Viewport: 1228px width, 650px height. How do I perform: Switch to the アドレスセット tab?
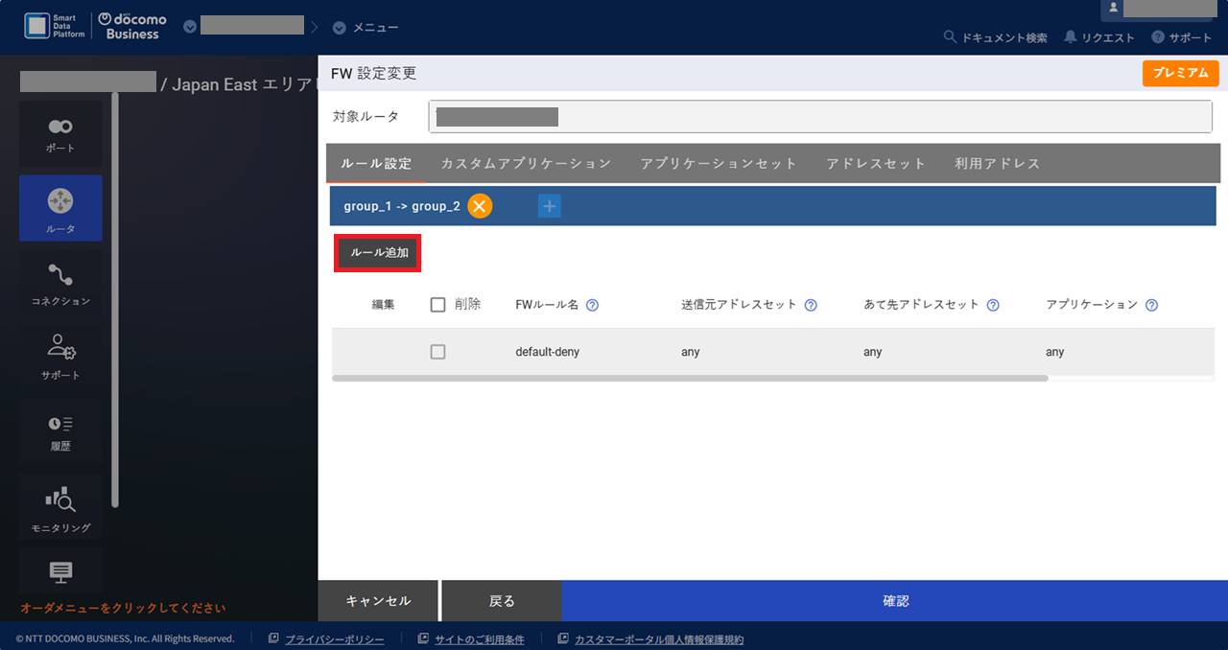[x=876, y=164]
